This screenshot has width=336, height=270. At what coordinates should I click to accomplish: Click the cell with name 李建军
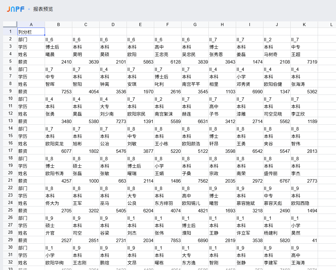pos(277,263)
